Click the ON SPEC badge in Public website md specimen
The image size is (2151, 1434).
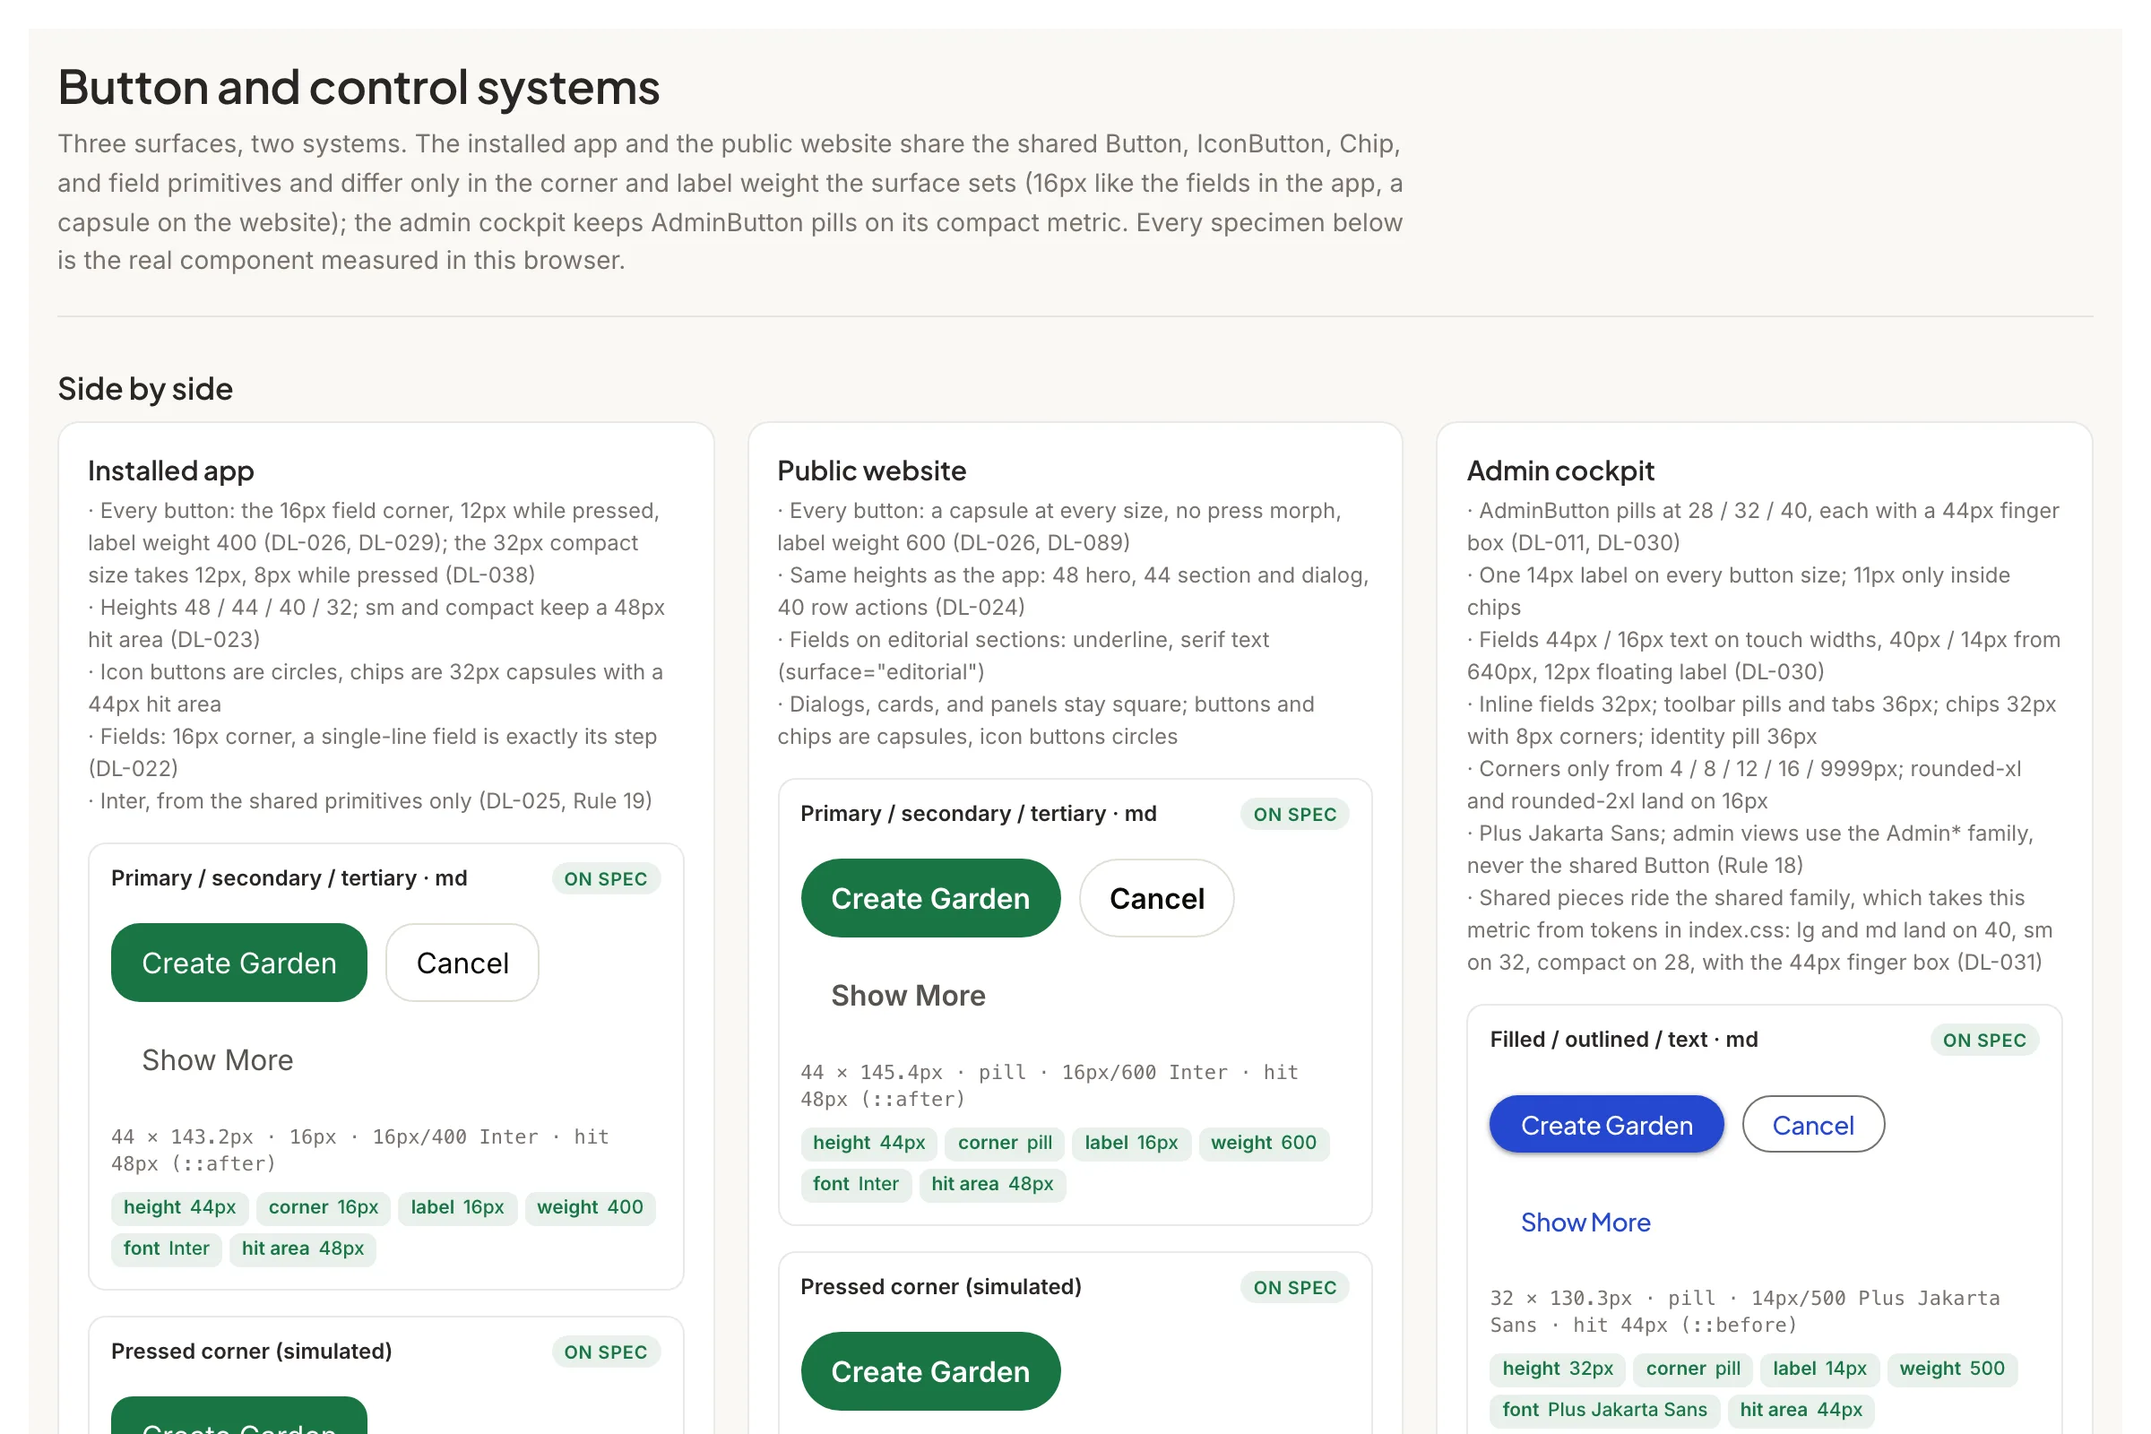(x=1294, y=814)
